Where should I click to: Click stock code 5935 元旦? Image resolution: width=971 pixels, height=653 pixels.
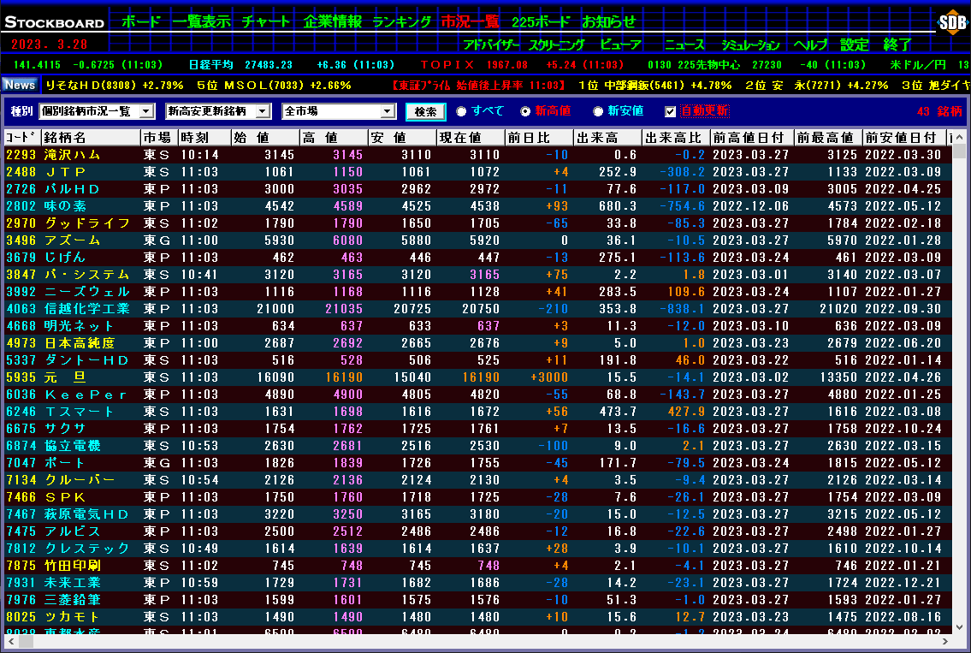[x=21, y=377]
